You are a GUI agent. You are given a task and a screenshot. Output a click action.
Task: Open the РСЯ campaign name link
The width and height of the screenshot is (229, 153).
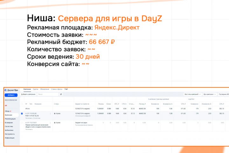32,116
